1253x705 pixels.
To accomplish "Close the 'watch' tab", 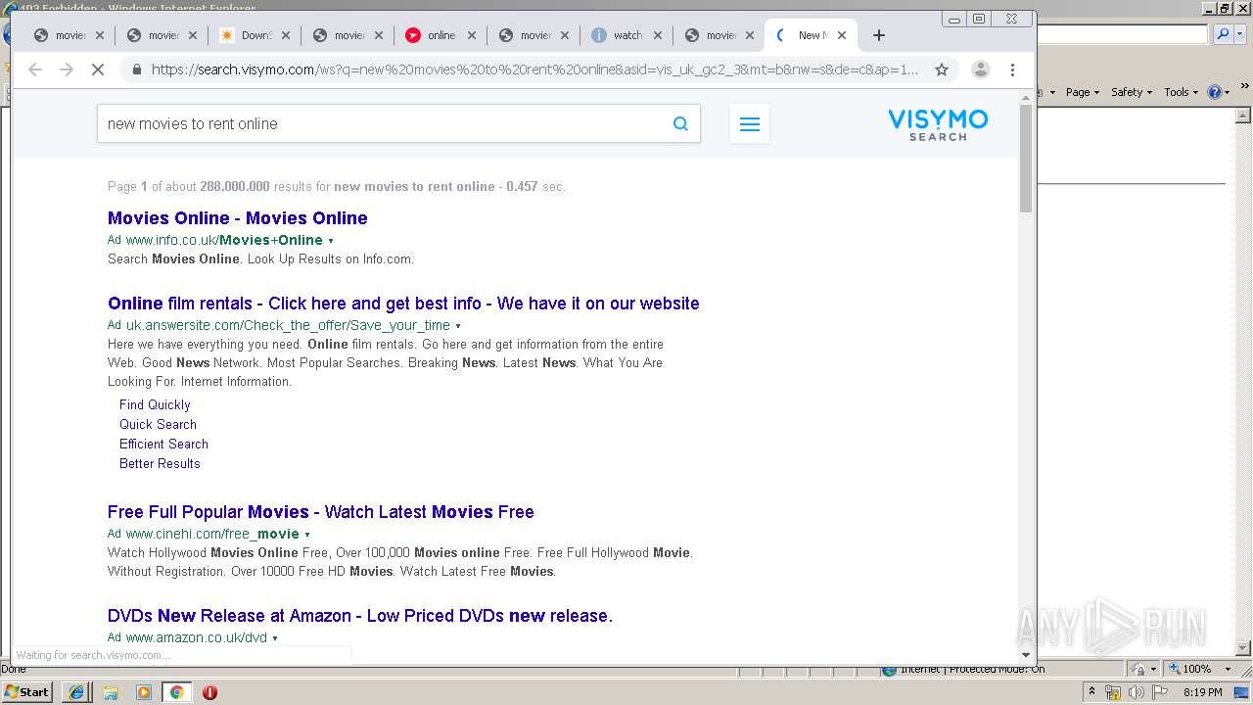I will (x=658, y=35).
